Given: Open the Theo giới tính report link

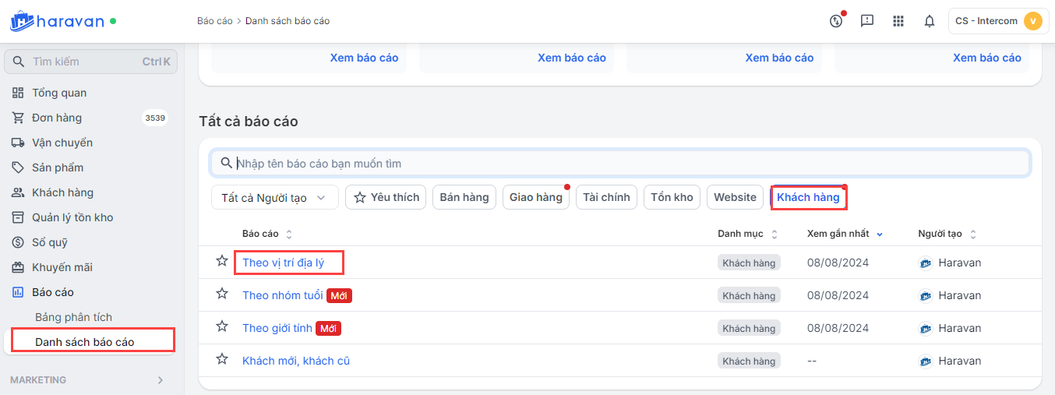Looking at the screenshot, I should coord(277,328).
